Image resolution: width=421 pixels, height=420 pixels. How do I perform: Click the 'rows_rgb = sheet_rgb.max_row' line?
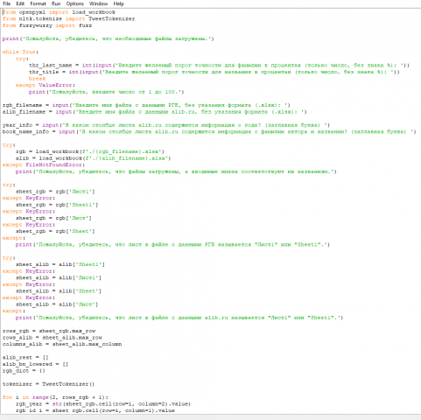coord(49,331)
